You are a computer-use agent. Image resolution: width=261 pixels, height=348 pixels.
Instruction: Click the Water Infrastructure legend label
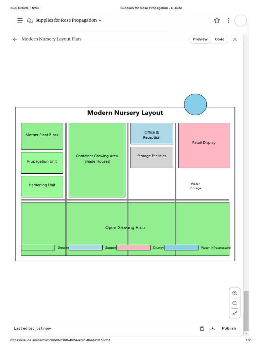point(216,248)
